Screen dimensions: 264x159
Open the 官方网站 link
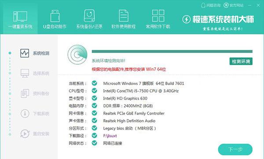[234, 5]
